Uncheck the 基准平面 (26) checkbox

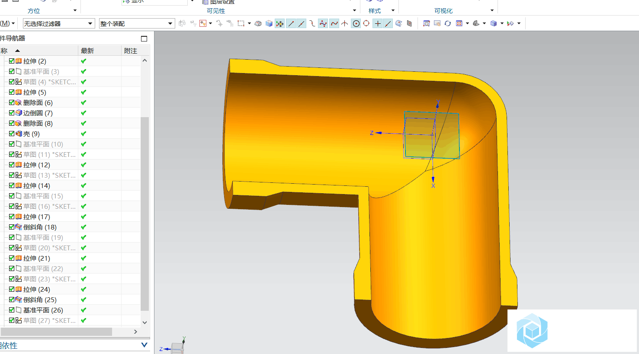(12, 310)
